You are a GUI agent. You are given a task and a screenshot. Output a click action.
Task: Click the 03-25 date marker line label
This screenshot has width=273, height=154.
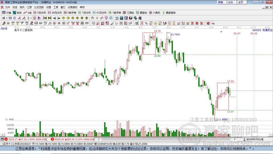coord(254,33)
